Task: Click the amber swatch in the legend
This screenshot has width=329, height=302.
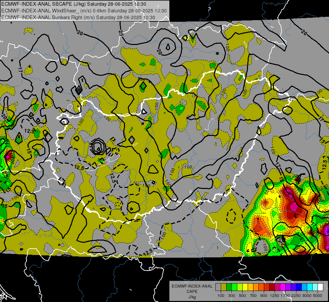Action: 250,287
